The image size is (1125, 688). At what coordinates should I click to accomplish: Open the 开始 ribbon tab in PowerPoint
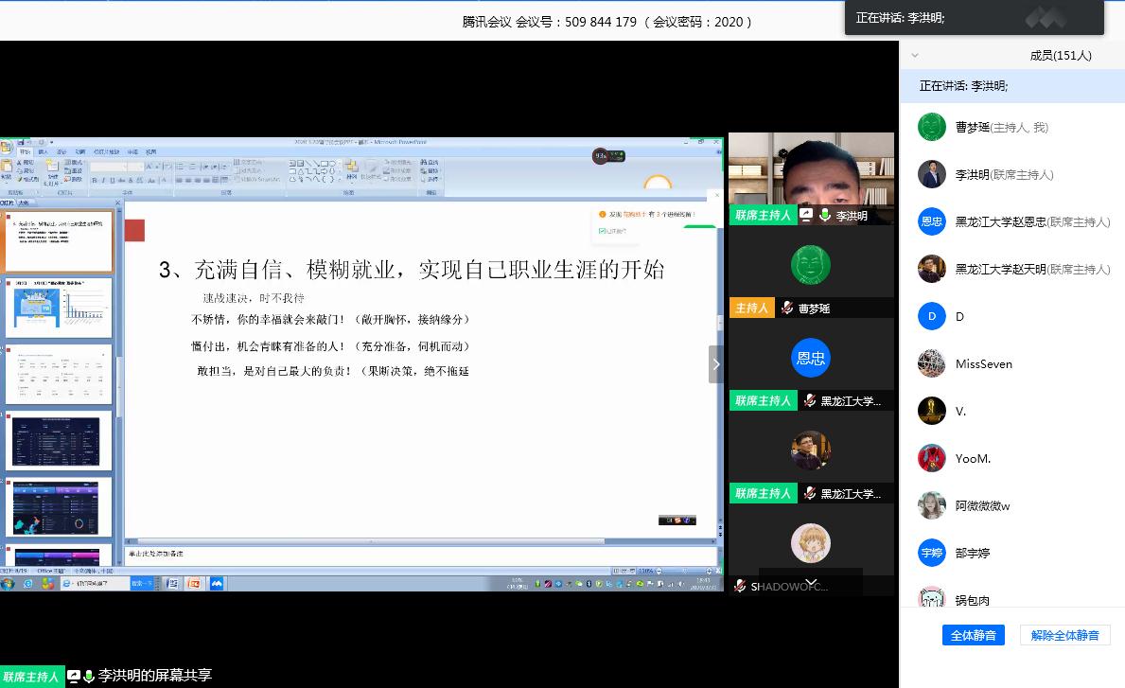[25, 151]
